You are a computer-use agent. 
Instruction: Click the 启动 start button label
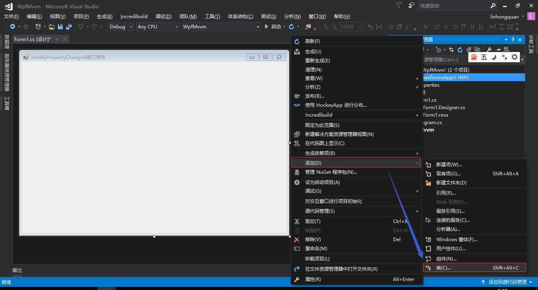tap(276, 26)
